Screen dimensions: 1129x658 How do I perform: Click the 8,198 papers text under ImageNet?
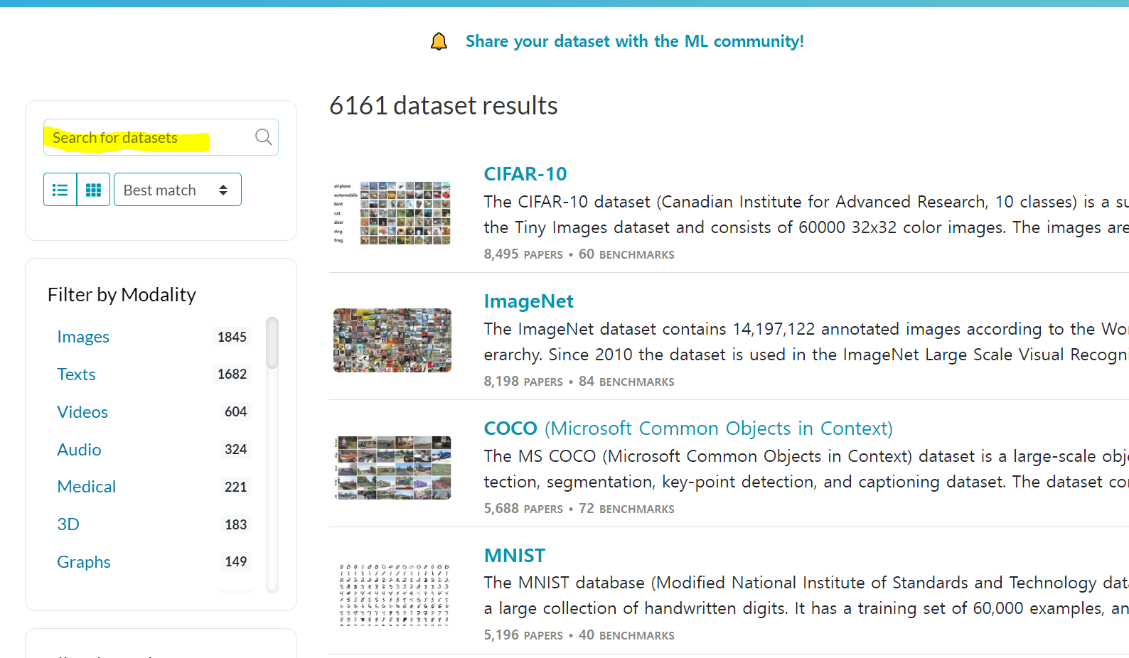pos(523,382)
